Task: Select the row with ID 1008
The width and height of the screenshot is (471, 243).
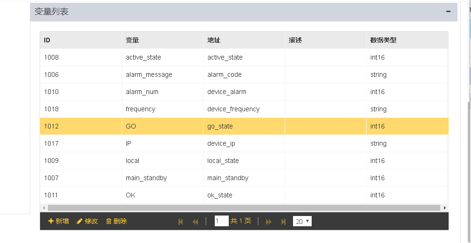Action: [244, 57]
